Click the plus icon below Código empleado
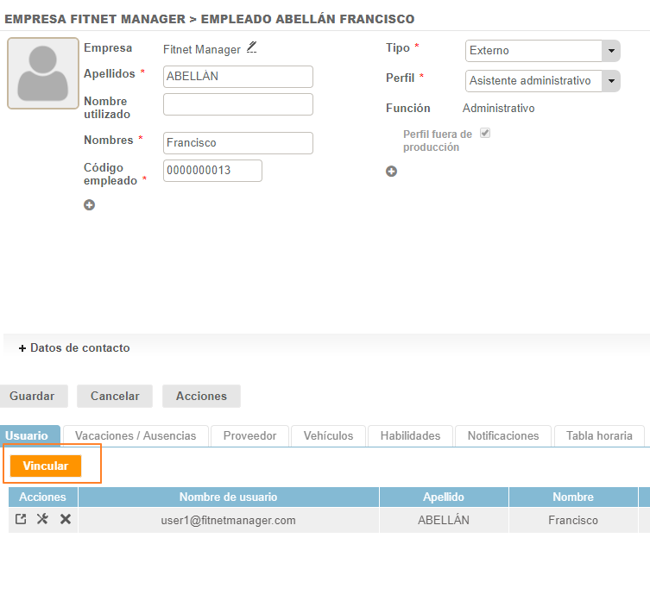 tap(89, 205)
